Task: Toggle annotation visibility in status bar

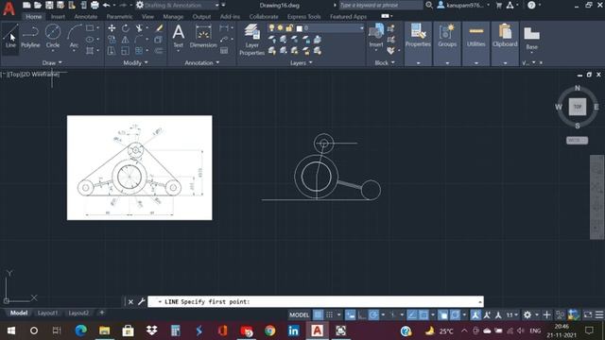Action: coord(475,314)
